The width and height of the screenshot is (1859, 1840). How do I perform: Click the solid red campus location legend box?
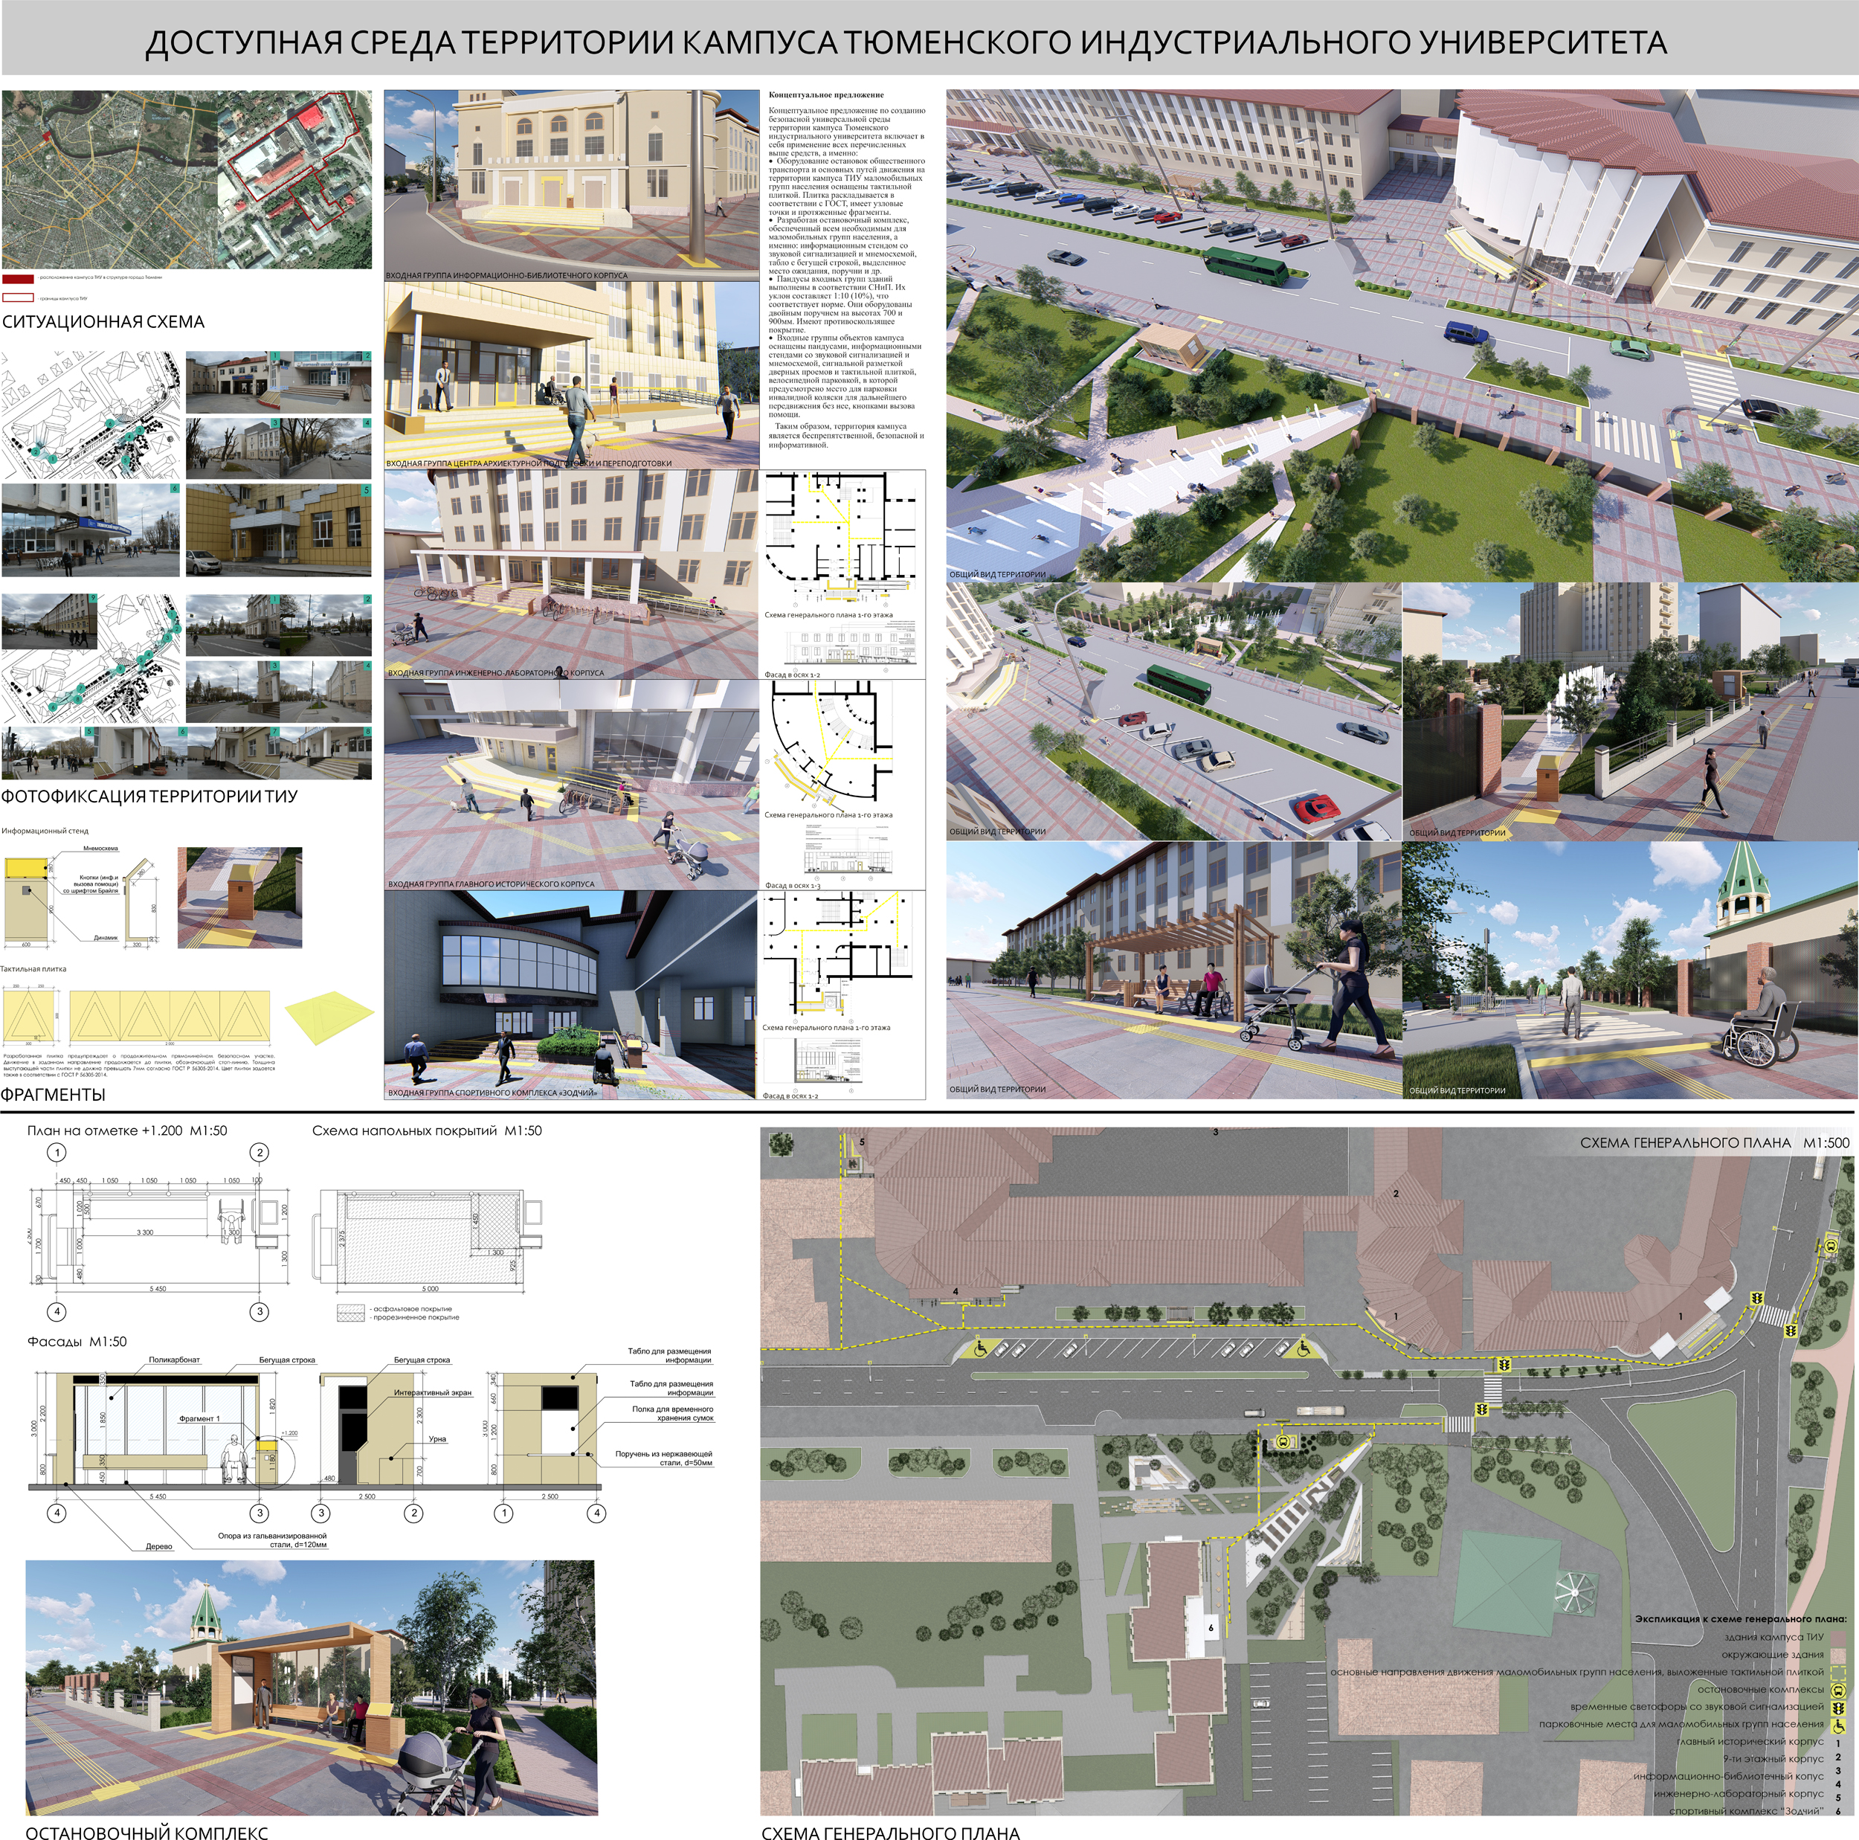19,279
